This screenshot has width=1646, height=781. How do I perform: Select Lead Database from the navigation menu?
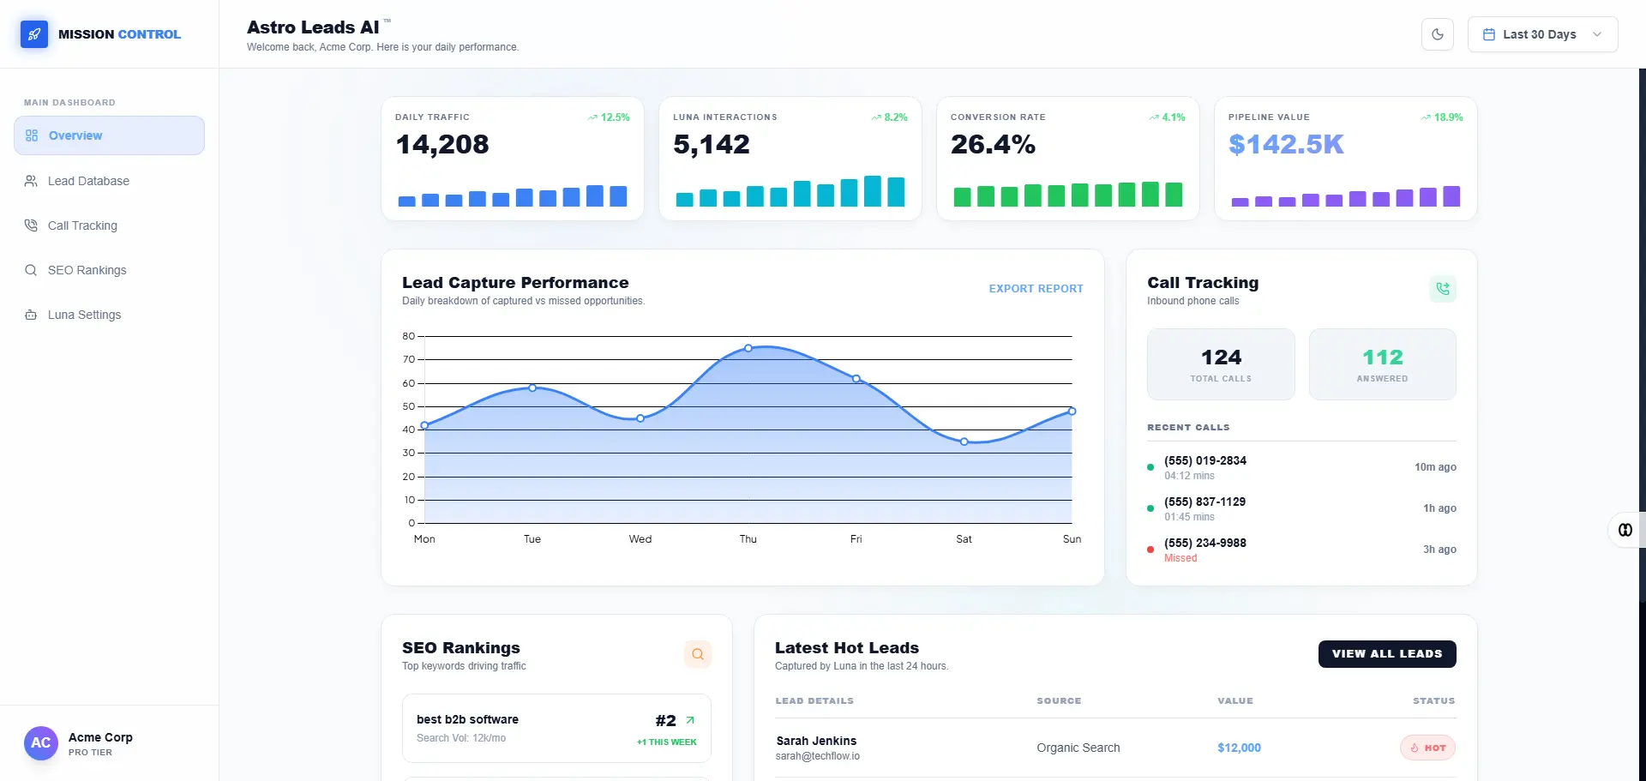(88, 180)
